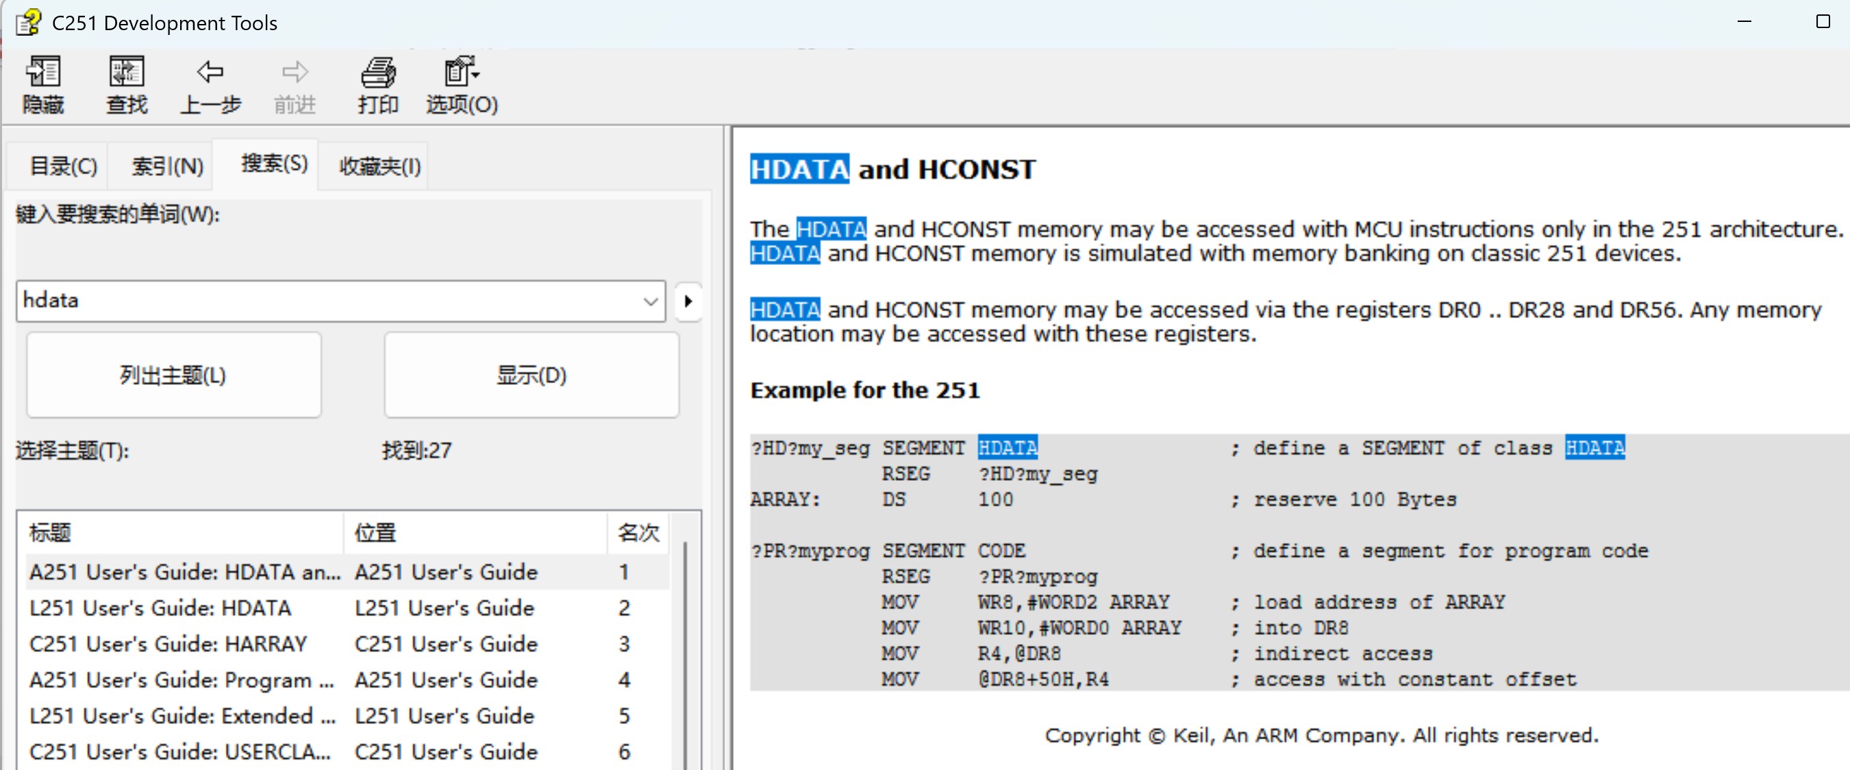Click the Keil copyright line

1321,736
